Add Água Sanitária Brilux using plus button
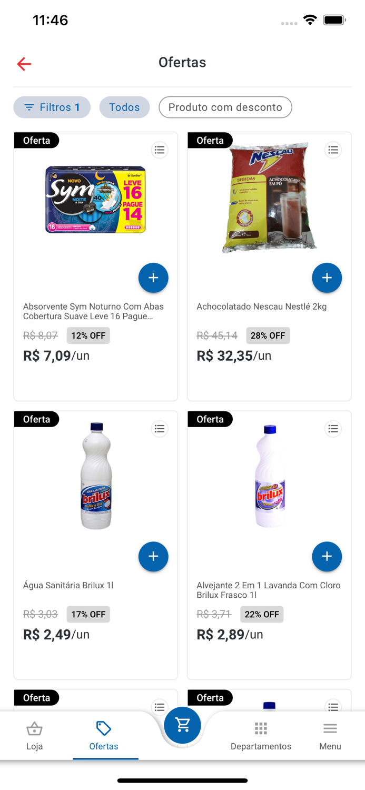The height and width of the screenshot is (790, 365). point(153,556)
